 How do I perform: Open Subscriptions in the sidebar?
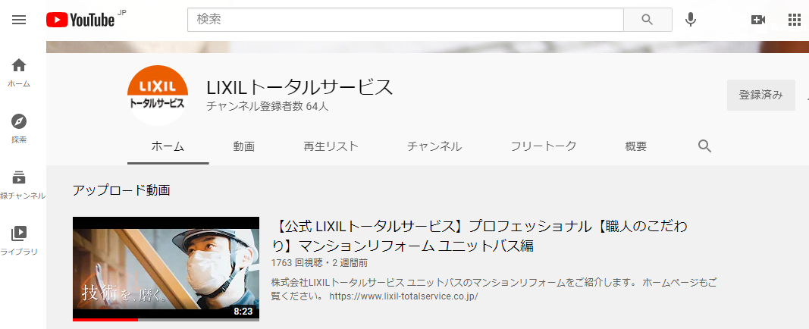19,184
